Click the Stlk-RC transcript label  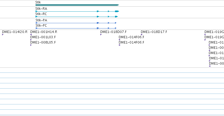click(x=41, y=14)
